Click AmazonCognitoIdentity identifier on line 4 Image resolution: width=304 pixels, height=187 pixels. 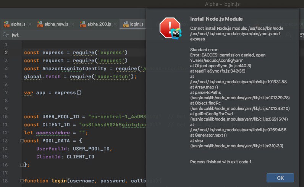74,69
